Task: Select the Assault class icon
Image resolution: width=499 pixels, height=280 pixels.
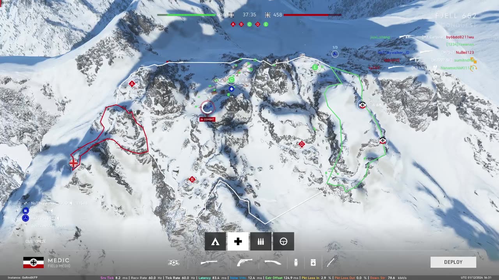Action: pyautogui.click(x=215, y=241)
